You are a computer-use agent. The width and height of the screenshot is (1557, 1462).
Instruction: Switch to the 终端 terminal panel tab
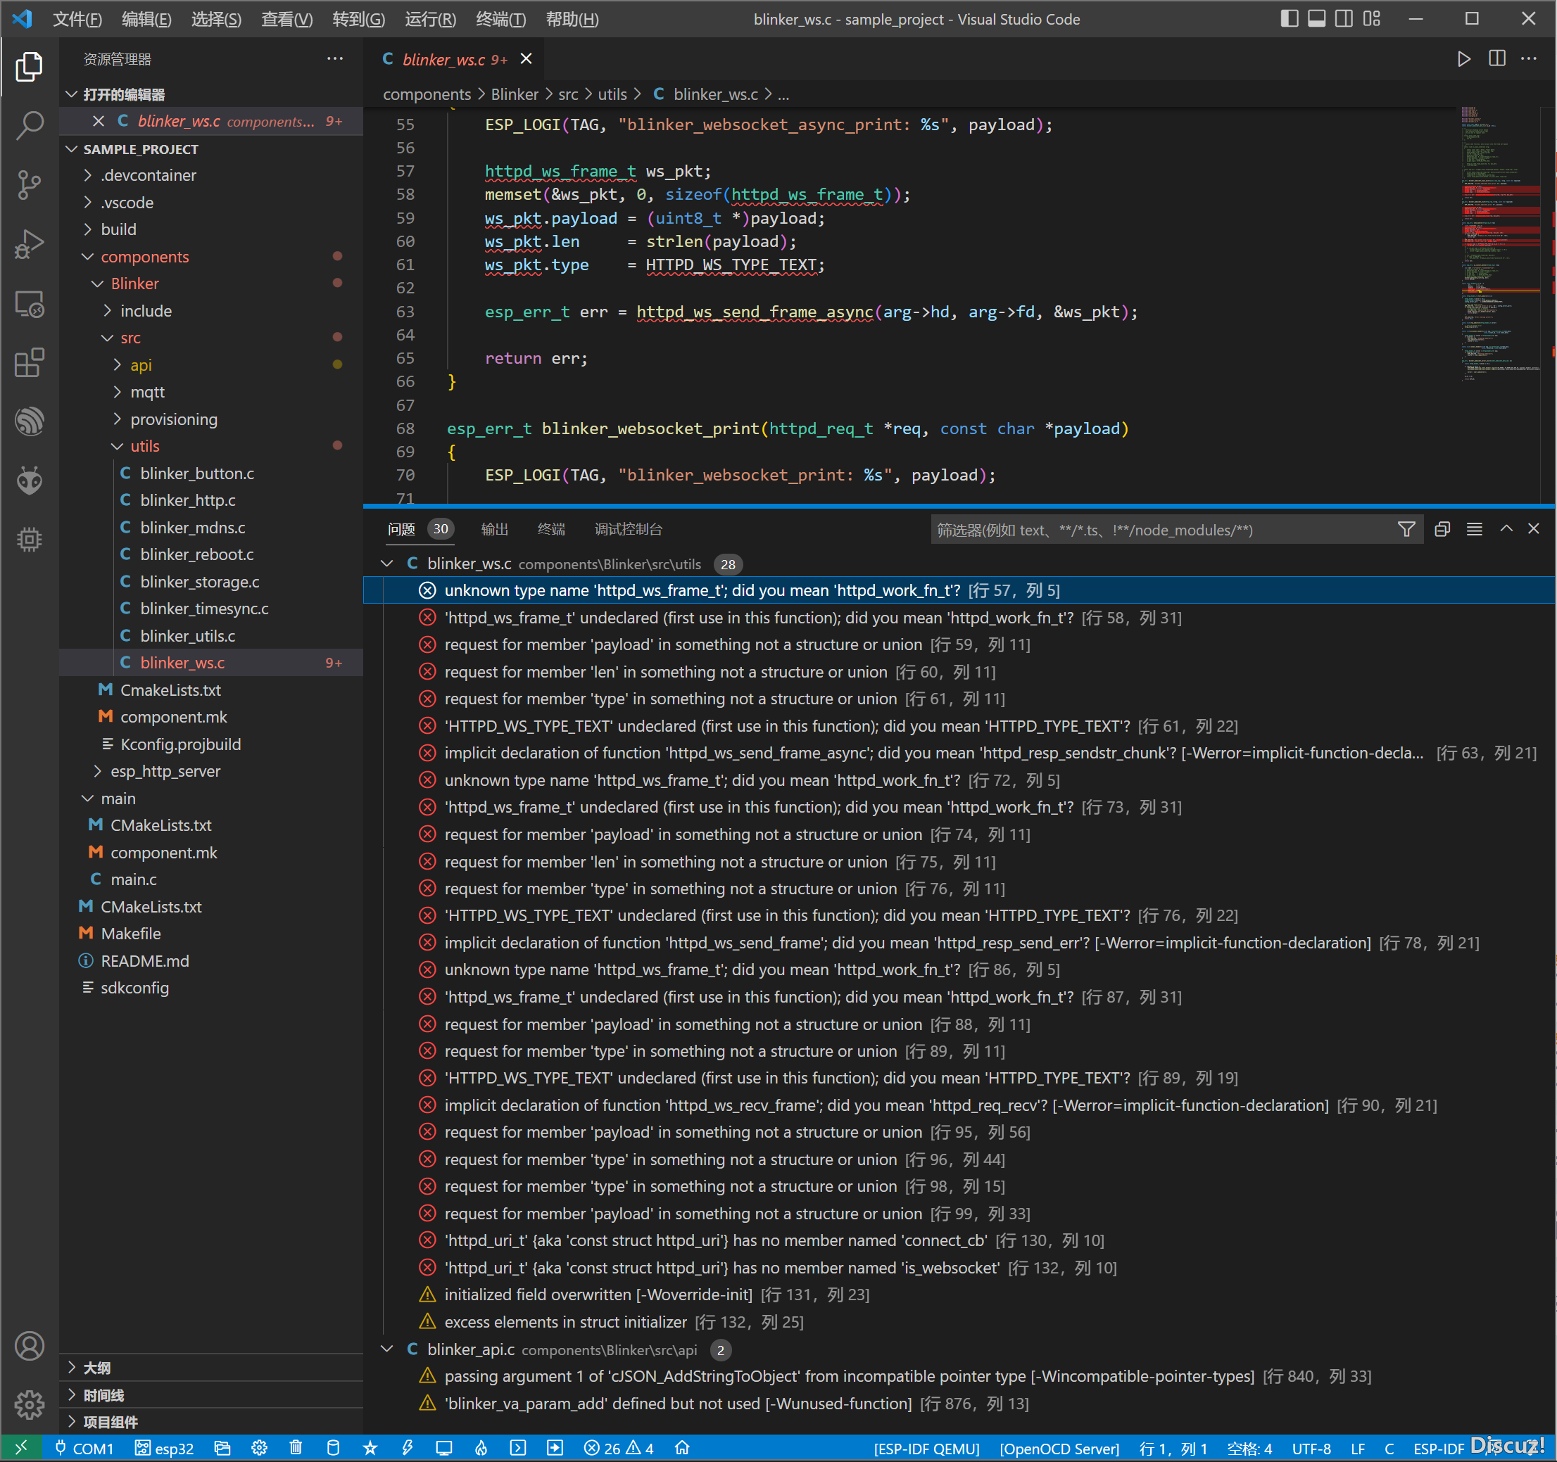tap(551, 530)
